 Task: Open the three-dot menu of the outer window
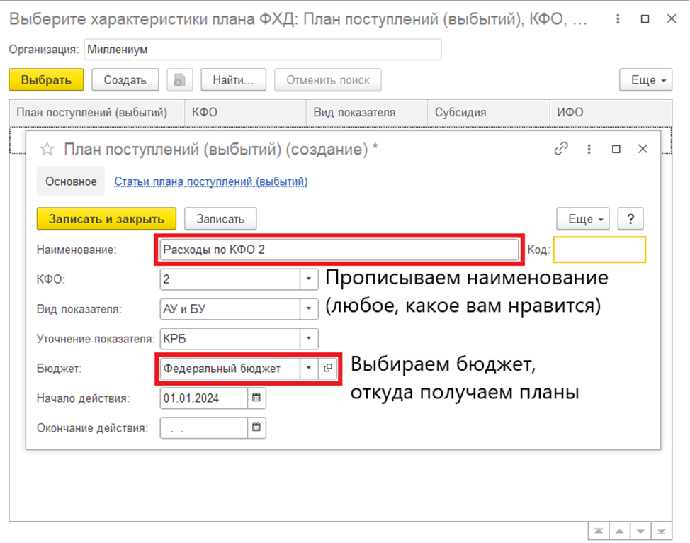click(618, 19)
